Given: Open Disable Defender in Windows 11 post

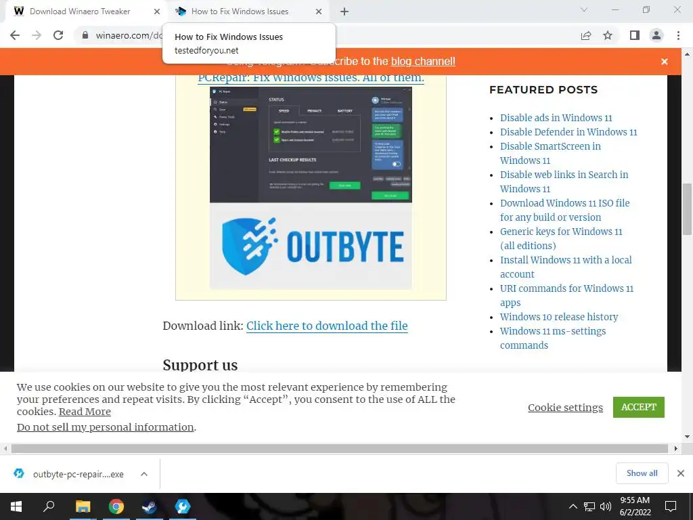Looking at the screenshot, I should pyautogui.click(x=568, y=132).
